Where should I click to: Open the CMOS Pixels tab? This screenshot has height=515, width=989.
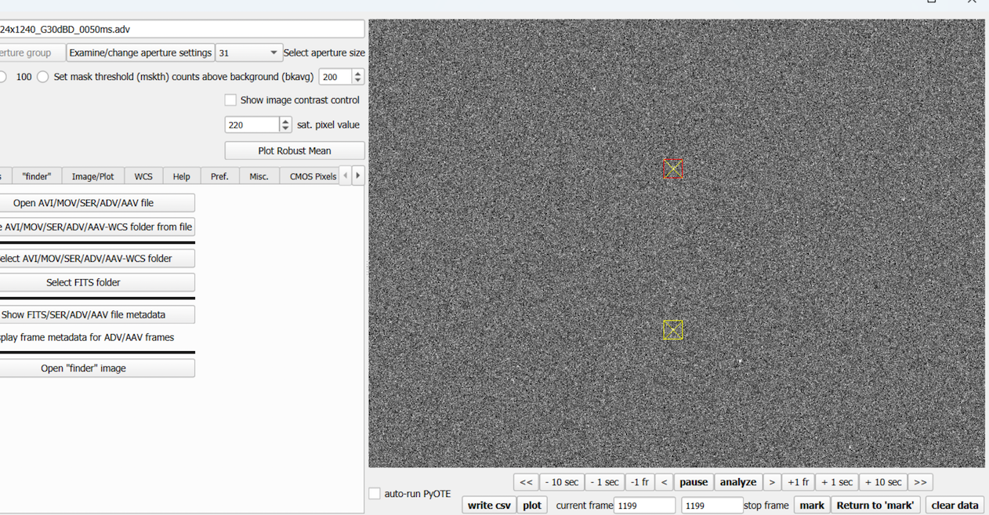[x=312, y=176]
